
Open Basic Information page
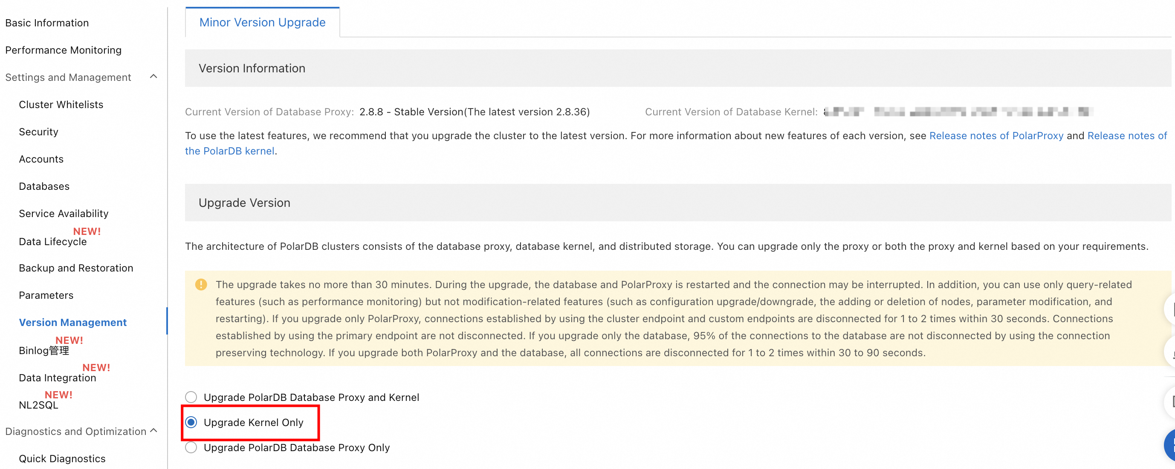pyautogui.click(x=47, y=22)
